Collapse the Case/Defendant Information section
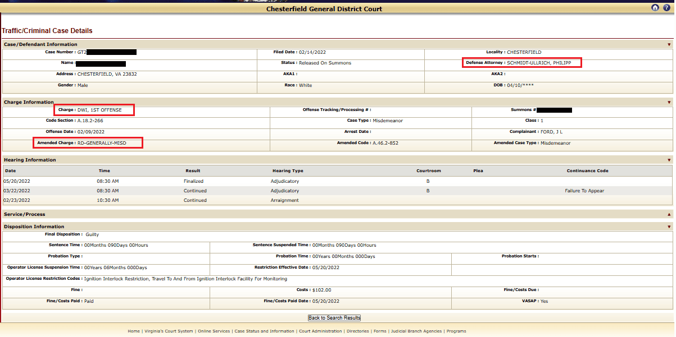 click(x=669, y=44)
